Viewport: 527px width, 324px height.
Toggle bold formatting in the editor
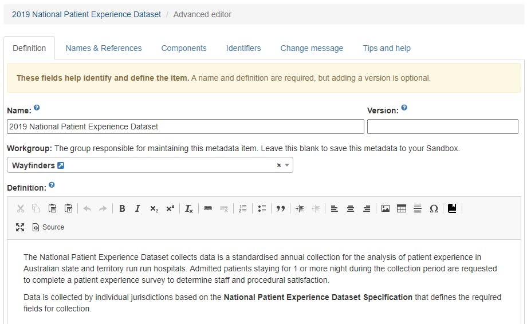click(x=122, y=209)
